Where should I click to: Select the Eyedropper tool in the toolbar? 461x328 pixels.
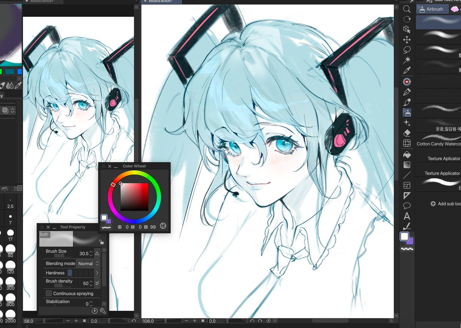(x=407, y=71)
